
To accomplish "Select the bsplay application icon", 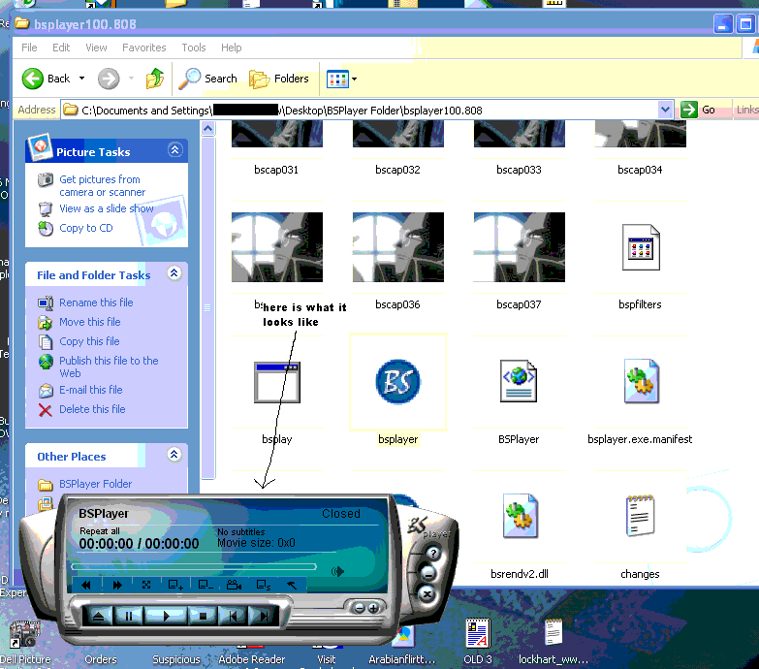I will pyautogui.click(x=277, y=382).
